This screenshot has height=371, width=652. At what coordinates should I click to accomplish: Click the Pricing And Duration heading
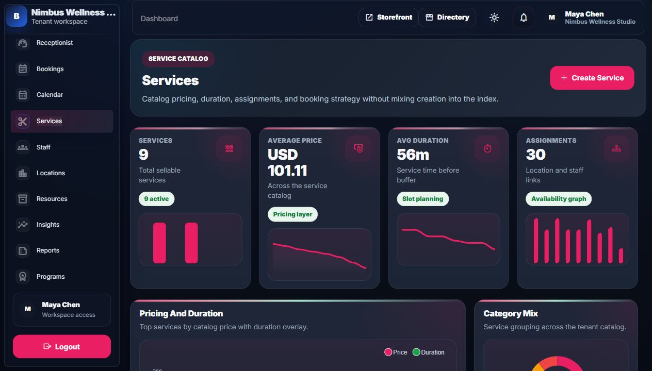pos(181,313)
